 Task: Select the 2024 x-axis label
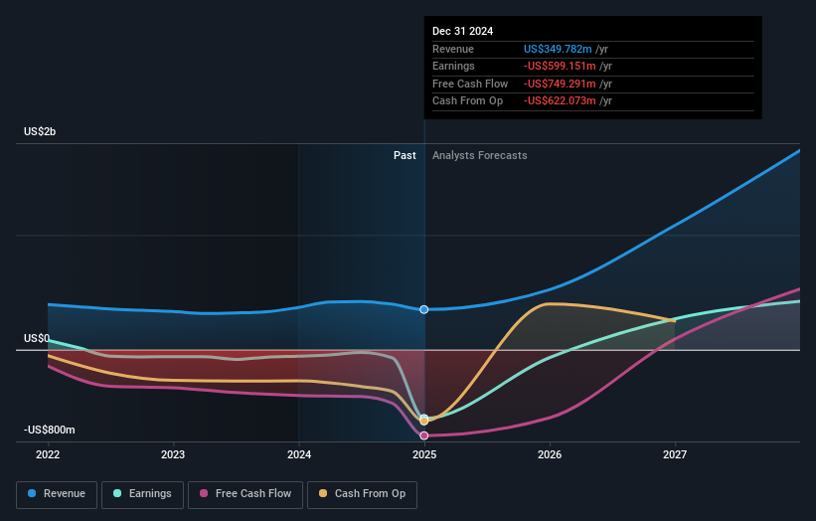(299, 455)
